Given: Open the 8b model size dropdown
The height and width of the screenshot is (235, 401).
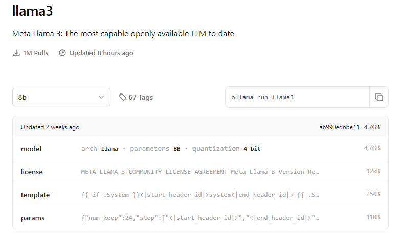Looking at the screenshot, I should (x=61, y=97).
